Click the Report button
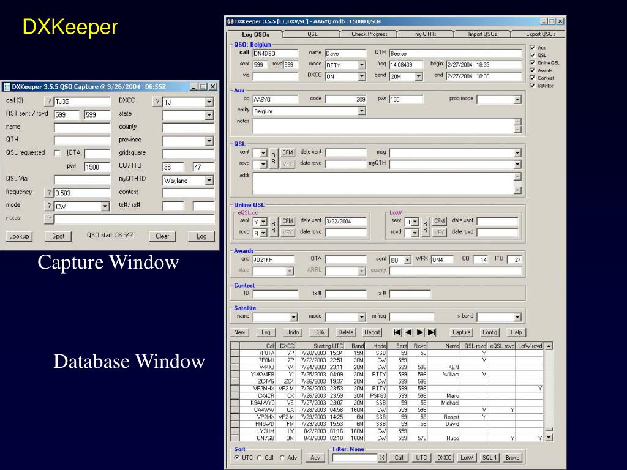This screenshot has height=470, width=627. (372, 332)
